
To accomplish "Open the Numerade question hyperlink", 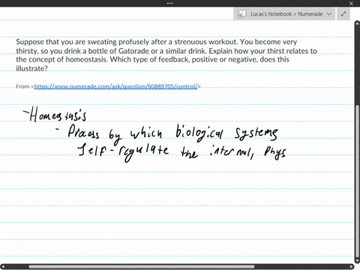I will point(115,86).
